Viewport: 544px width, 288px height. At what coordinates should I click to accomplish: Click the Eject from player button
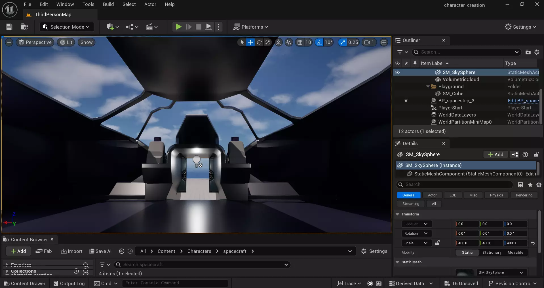pos(208,27)
